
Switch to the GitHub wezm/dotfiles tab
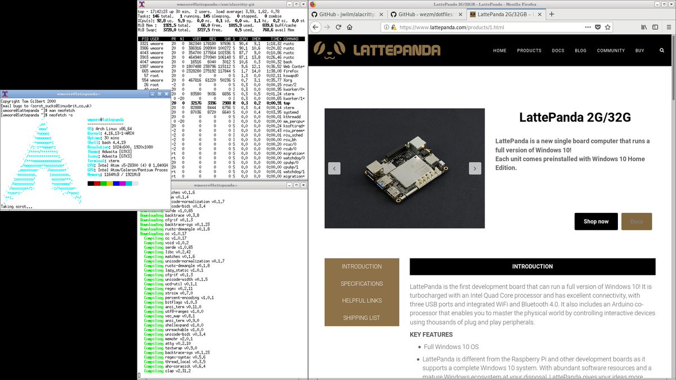pos(427,14)
